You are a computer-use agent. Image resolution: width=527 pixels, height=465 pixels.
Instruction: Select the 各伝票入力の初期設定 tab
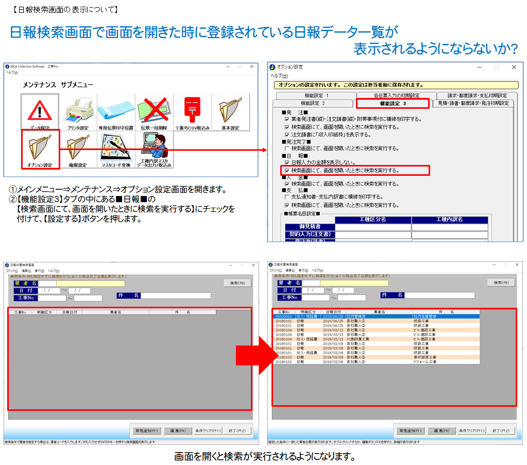396,95
